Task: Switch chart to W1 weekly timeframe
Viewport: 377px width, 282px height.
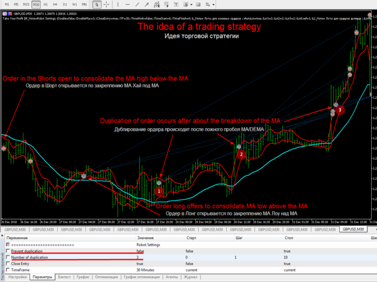Action: coord(75,4)
